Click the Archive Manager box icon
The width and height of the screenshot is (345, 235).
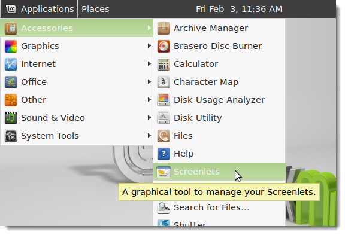(164, 28)
